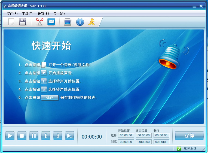
Task: Click the blue info circle icon
Action: pyautogui.click(x=80, y=22)
